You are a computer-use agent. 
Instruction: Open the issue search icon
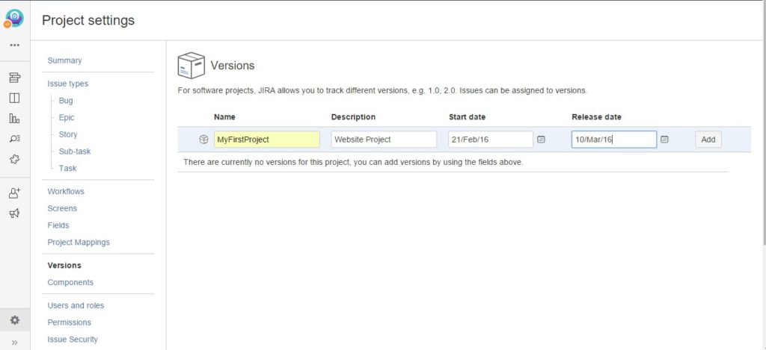tap(15, 139)
